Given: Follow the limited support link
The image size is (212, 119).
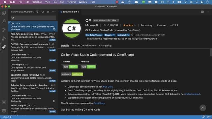Looking at the screenshot, I should (x=192, y=94).
